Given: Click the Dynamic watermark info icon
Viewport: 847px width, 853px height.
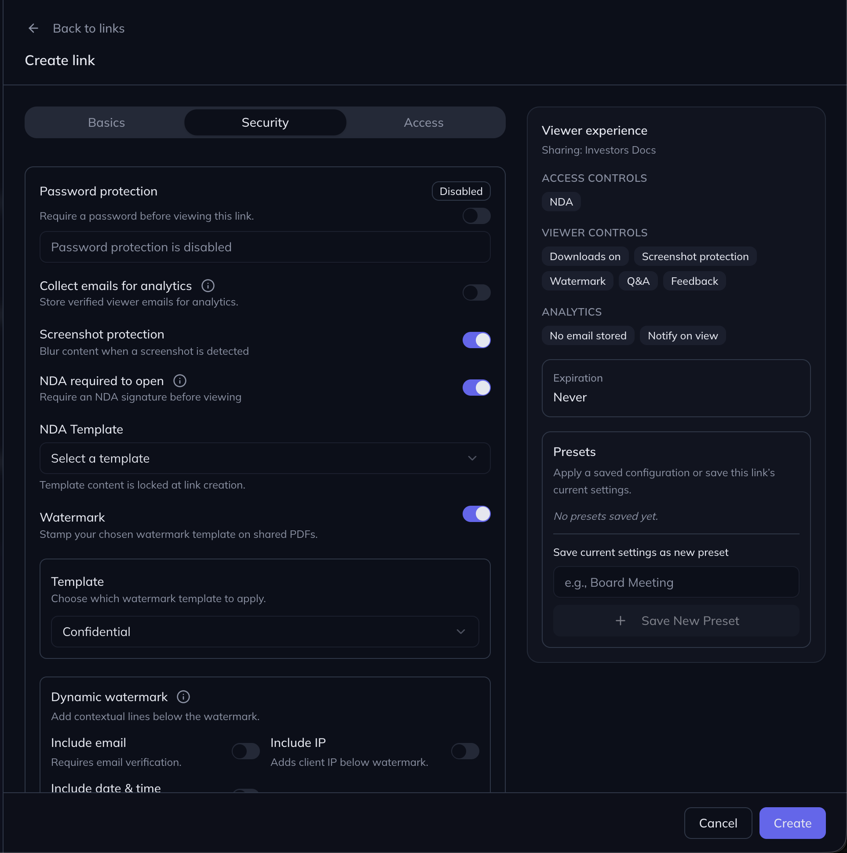Looking at the screenshot, I should pyautogui.click(x=183, y=697).
